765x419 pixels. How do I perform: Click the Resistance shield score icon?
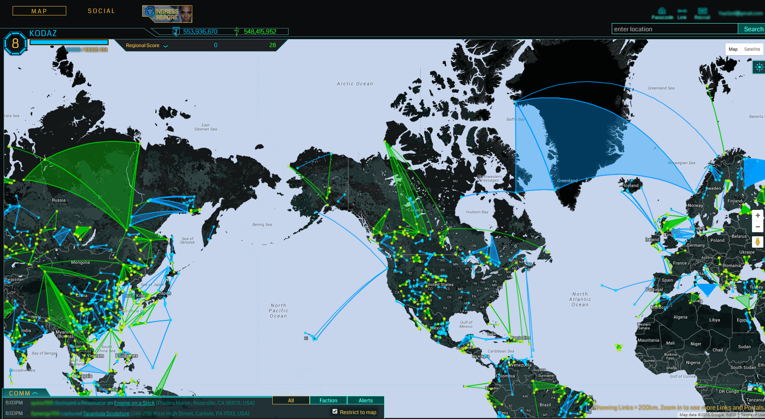pos(176,31)
